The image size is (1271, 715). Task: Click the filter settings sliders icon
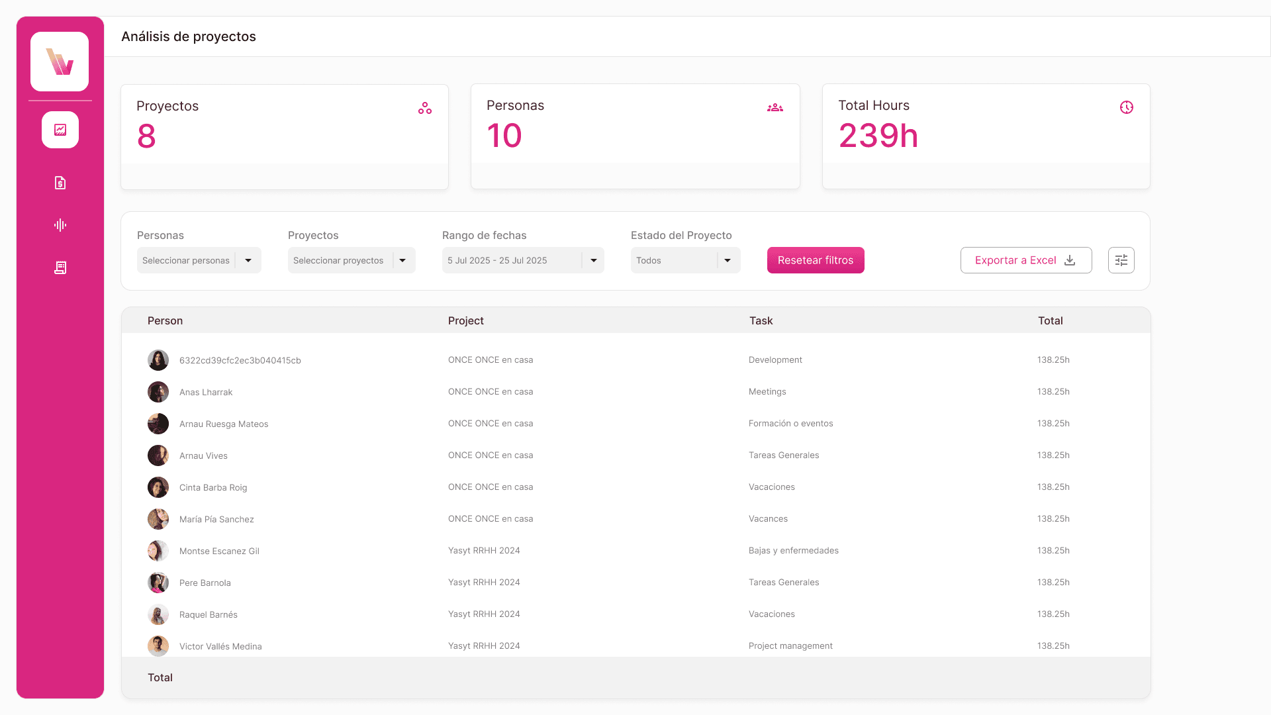[1121, 260]
